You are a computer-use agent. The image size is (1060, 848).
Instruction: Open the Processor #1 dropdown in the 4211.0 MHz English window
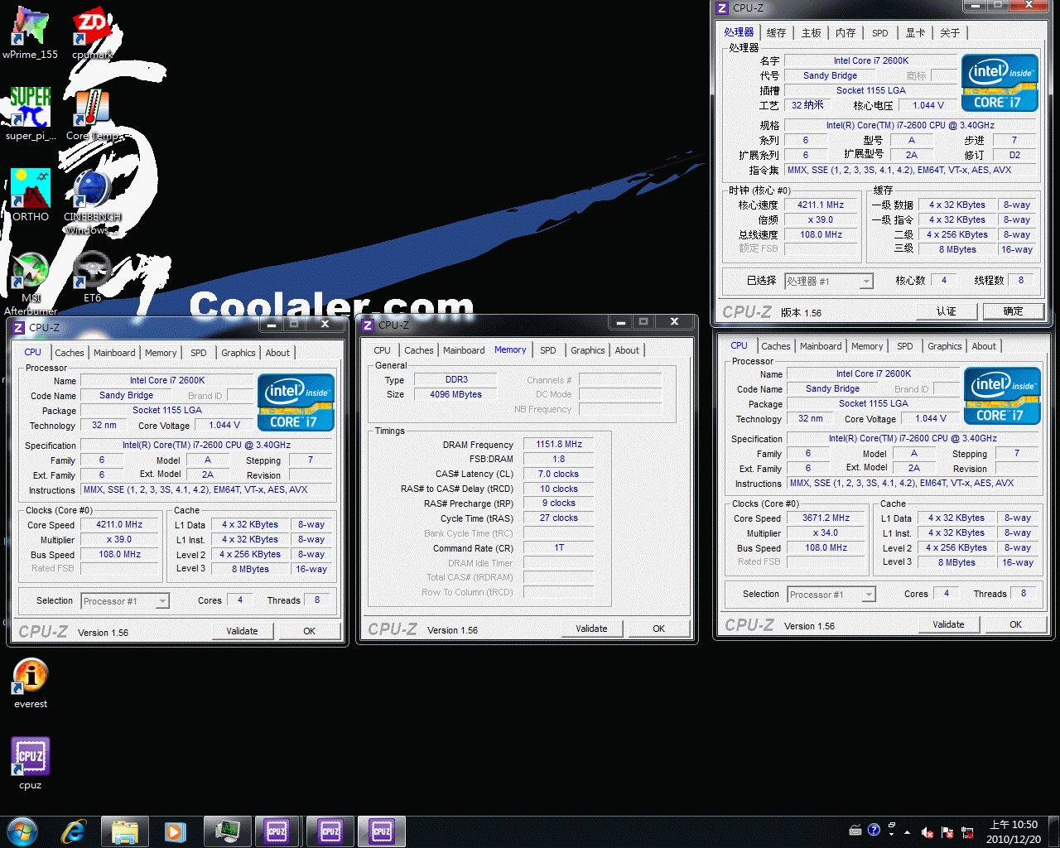(125, 601)
